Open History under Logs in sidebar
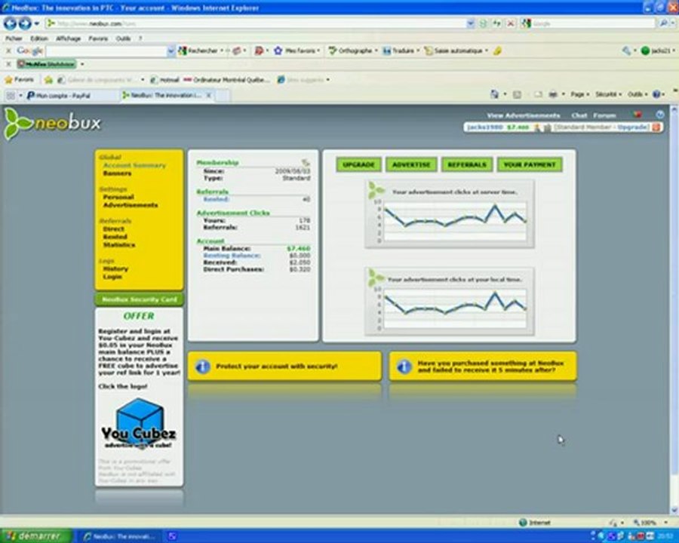This screenshot has height=543, width=679. pos(115,269)
